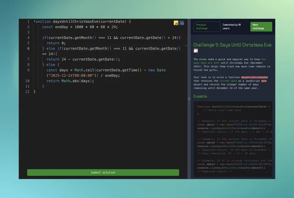Click the 'Challenge 9: Days Until Christmas Eve' heading
The height and width of the screenshot is (198, 294).
pos(232,45)
